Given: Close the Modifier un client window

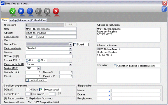Looking at the screenshot, I should pyautogui.click(x=165, y=3).
